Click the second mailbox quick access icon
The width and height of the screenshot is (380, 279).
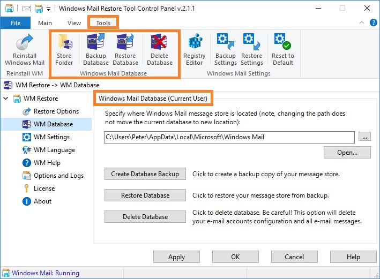tap(39, 9)
